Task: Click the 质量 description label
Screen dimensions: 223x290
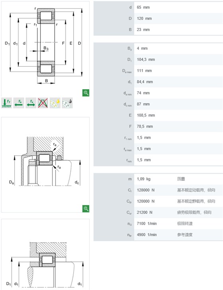Action: coord(181,179)
